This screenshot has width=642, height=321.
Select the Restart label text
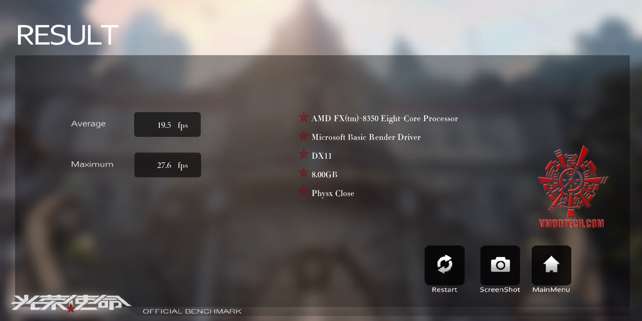coord(444,290)
